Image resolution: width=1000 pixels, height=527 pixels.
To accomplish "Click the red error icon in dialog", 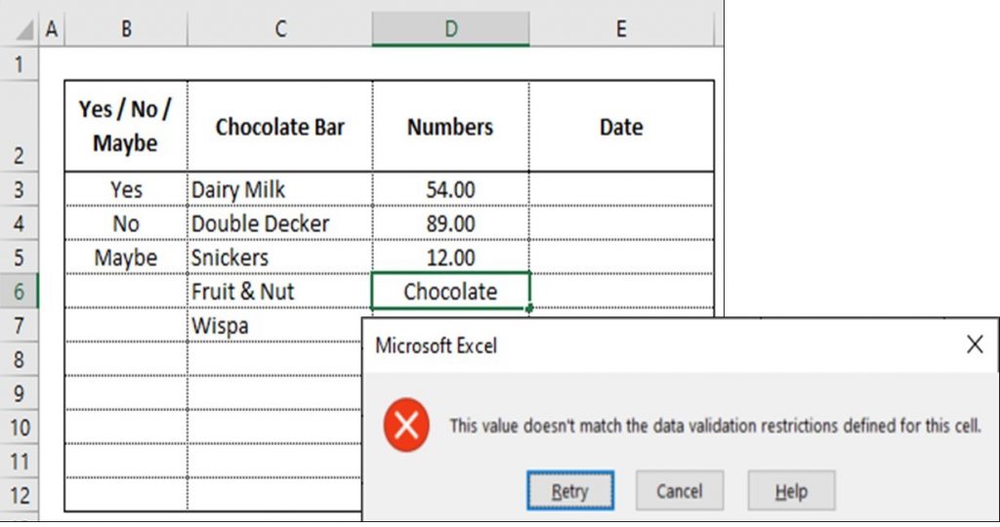I will pyautogui.click(x=406, y=426).
